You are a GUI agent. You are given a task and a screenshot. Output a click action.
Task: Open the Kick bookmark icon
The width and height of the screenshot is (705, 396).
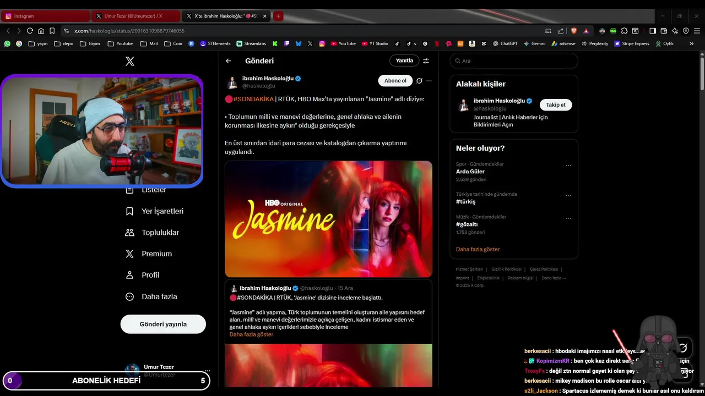[275, 43]
